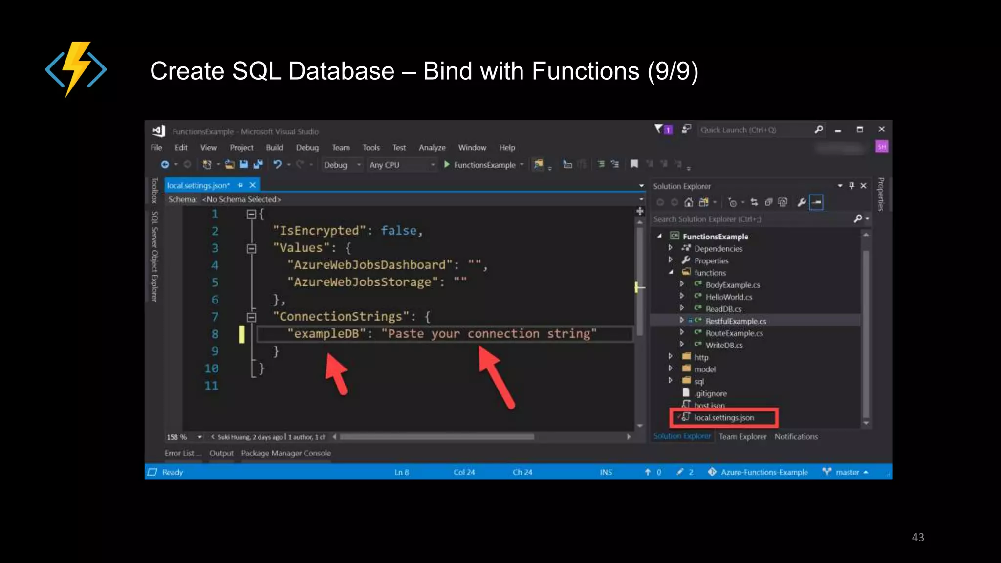1001x563 pixels.
Task: Open SQL Server Object Explorer side tab
Action: point(154,257)
